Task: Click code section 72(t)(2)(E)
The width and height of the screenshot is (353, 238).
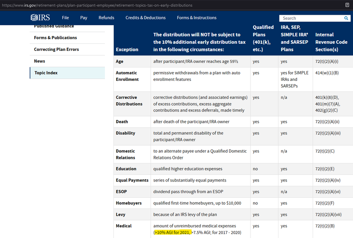Action: (x=325, y=169)
